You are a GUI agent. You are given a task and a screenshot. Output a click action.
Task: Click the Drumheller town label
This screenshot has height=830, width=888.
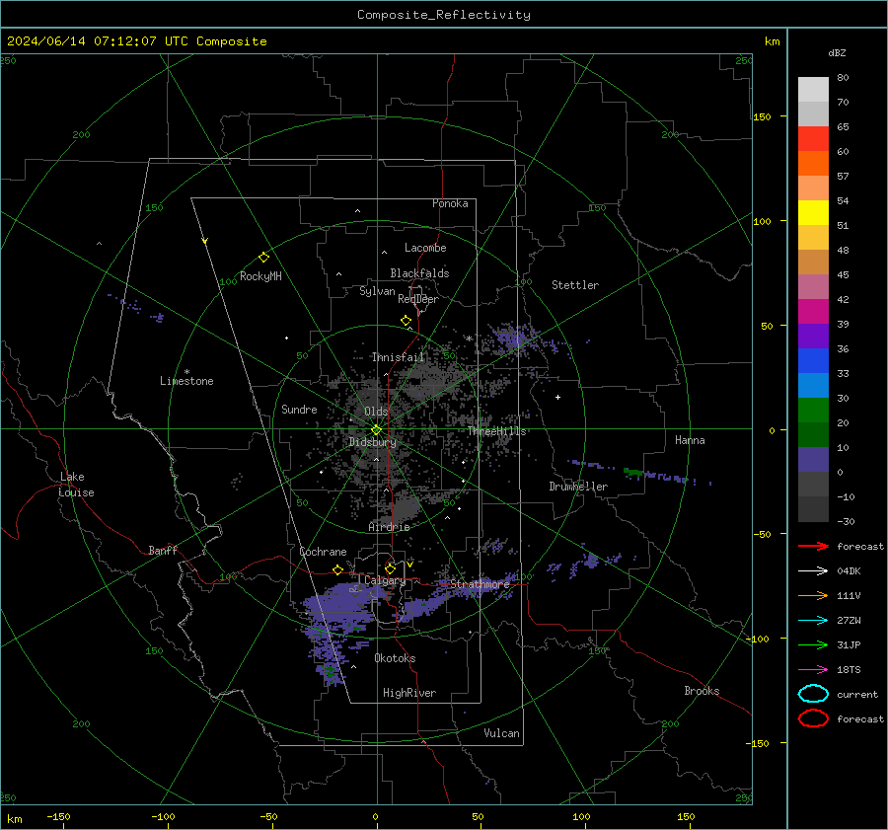(578, 487)
